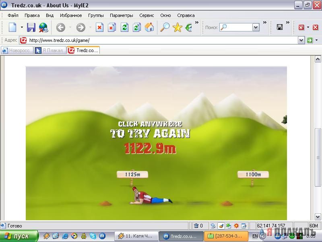Viewport: 322px width, 242px height.
Task: Open the Сервис menu
Action: [147, 15]
